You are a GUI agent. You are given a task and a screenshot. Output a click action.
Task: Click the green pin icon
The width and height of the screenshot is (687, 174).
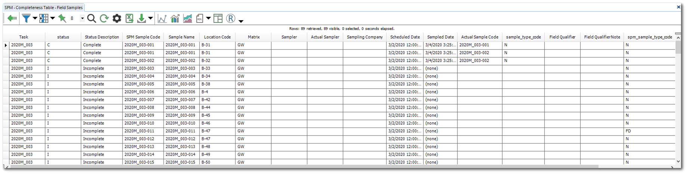(x=62, y=18)
